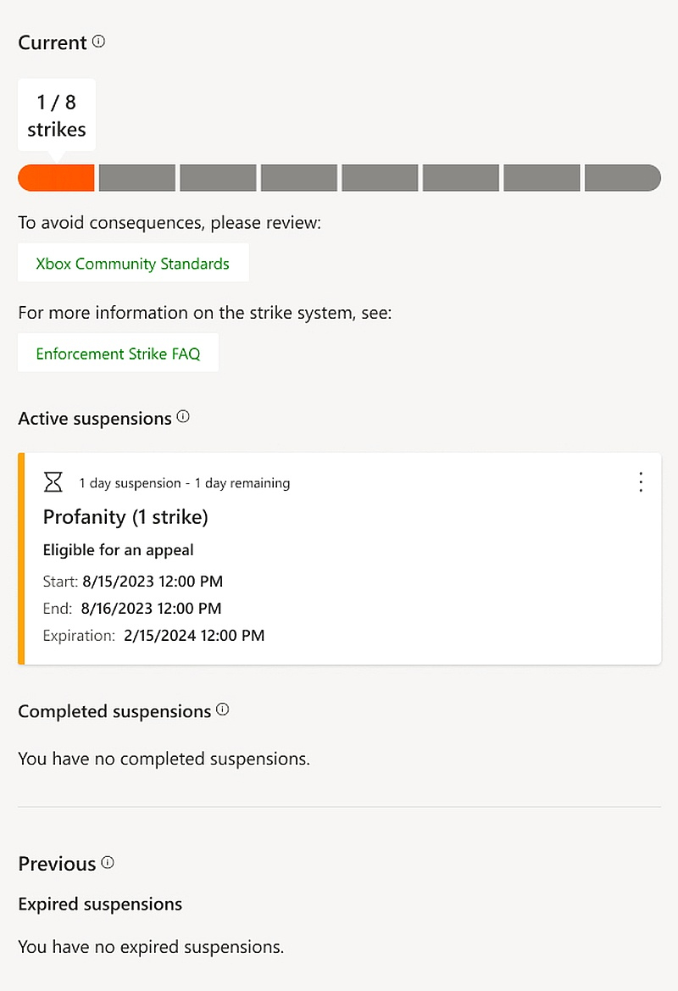Click the info icon beside Previous heading
The image size is (678, 991).
point(108,862)
